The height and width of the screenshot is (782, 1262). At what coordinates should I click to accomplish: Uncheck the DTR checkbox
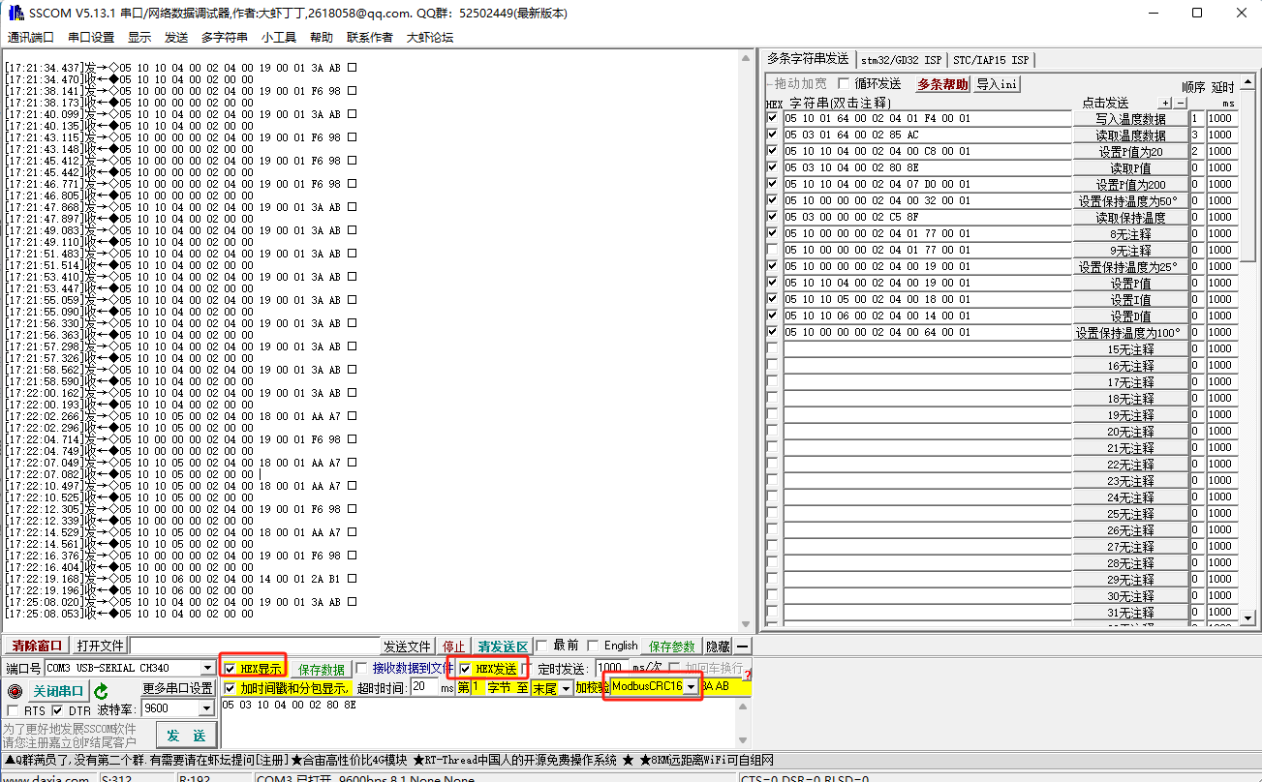click(57, 711)
